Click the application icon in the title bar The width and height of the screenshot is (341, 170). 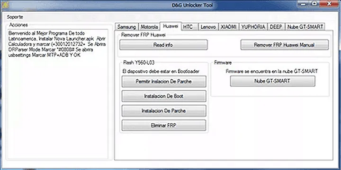click(x=5, y=5)
